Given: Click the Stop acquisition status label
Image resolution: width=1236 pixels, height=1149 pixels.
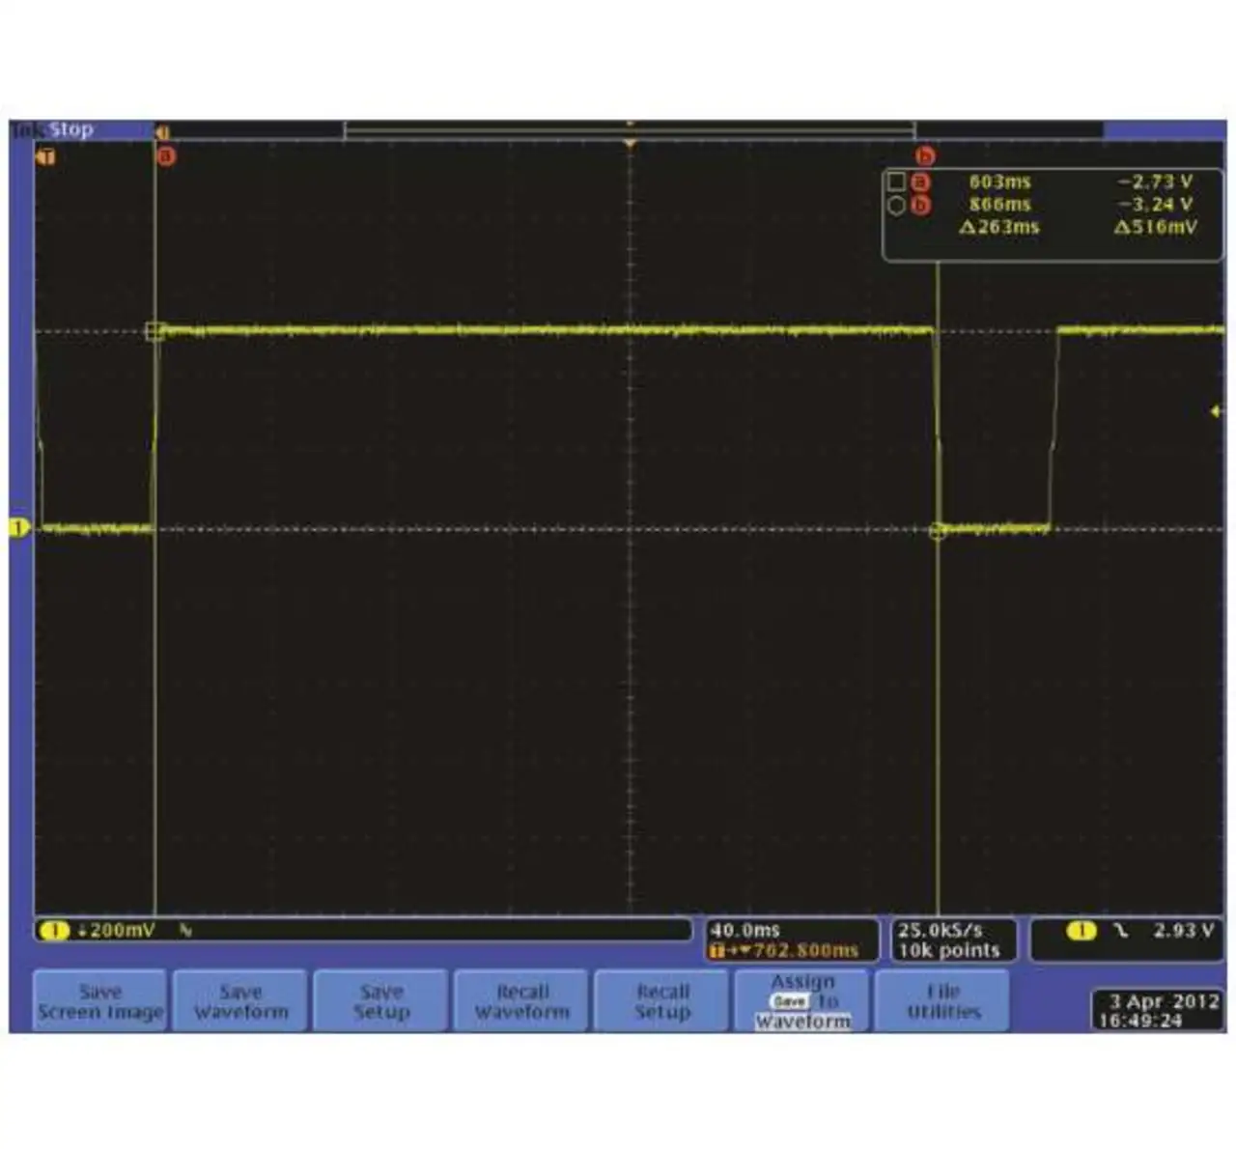Looking at the screenshot, I should click(71, 129).
